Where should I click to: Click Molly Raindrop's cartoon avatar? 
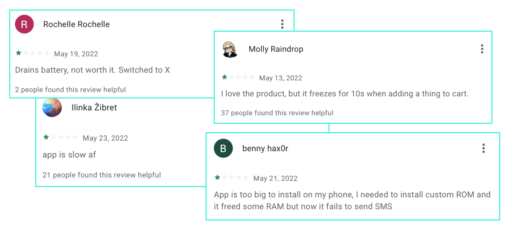pyautogui.click(x=230, y=49)
